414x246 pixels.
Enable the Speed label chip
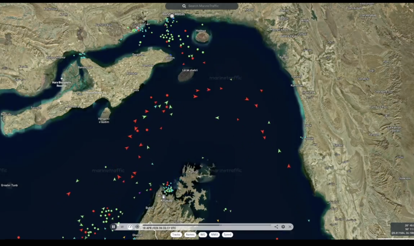(227, 234)
